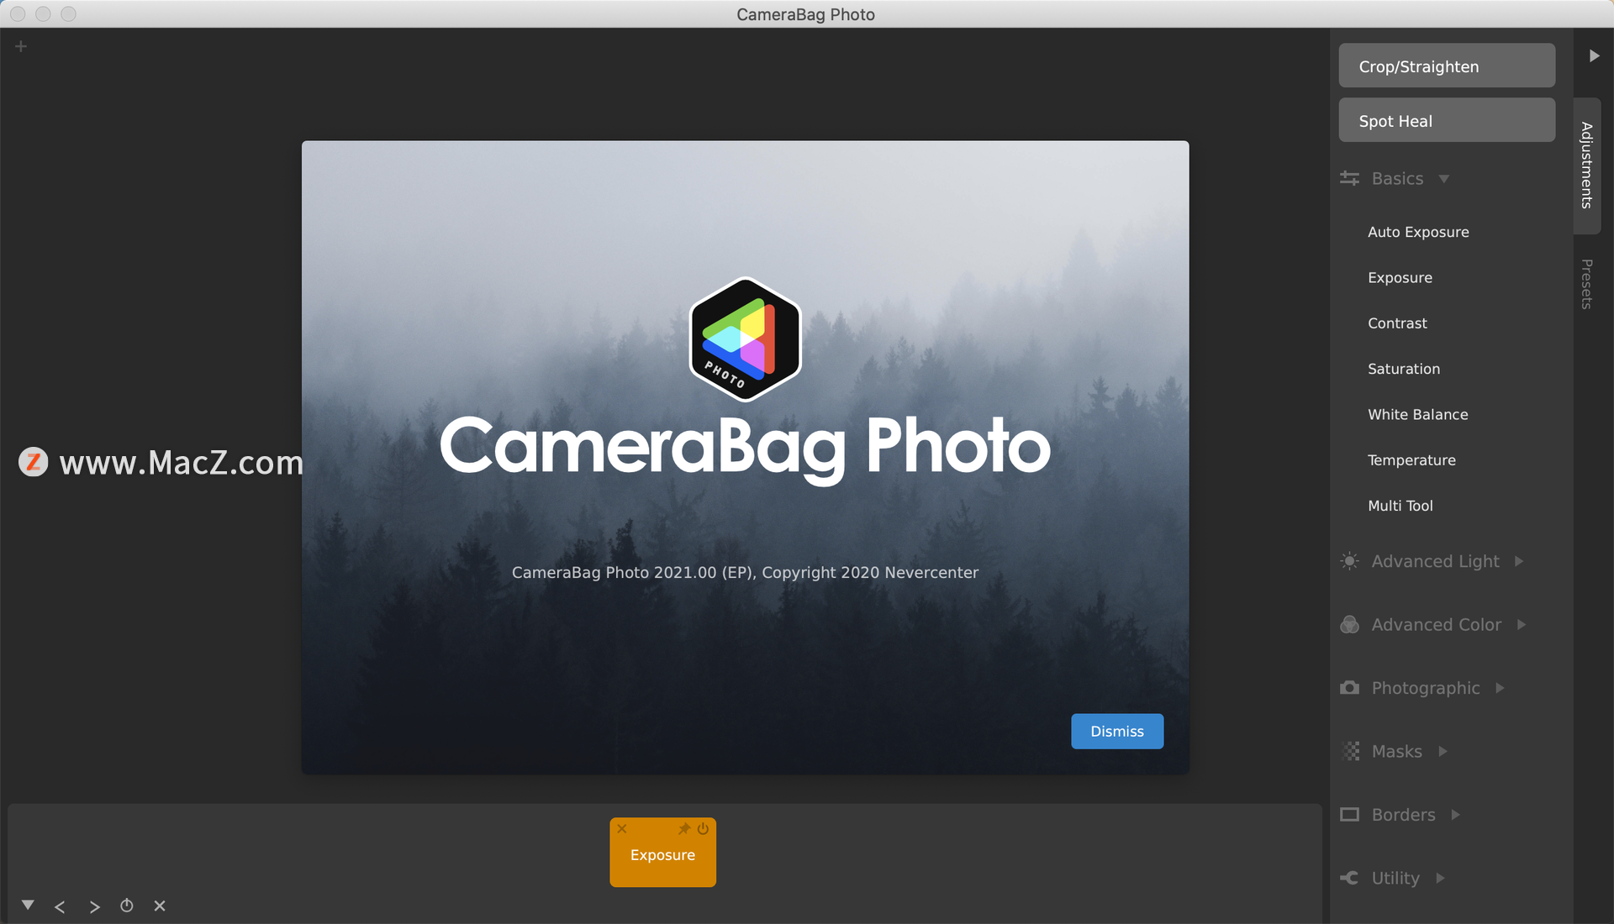Collapse the adjustment tray with down triangle
This screenshot has width=1614, height=924.
[28, 905]
